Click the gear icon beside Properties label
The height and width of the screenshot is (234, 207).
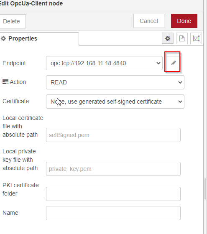(x=3, y=38)
